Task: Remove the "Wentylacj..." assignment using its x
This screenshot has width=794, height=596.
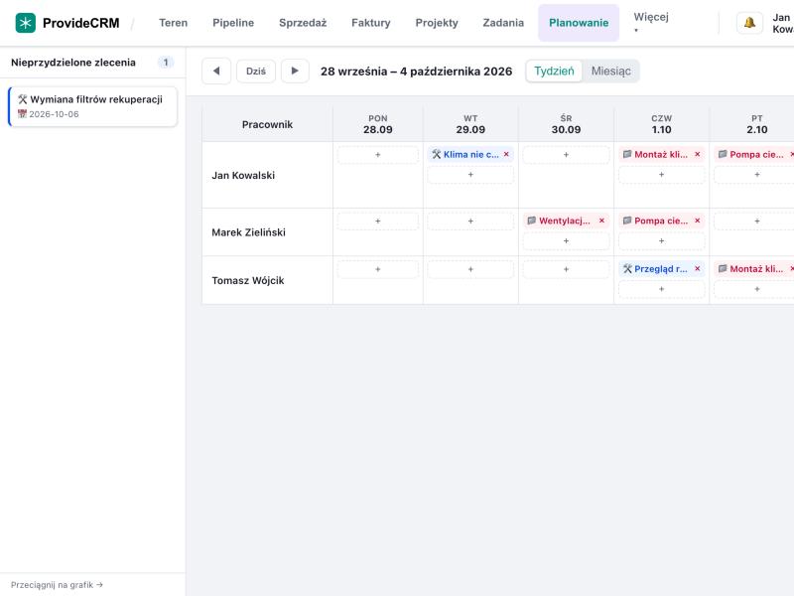Action: [x=601, y=221]
